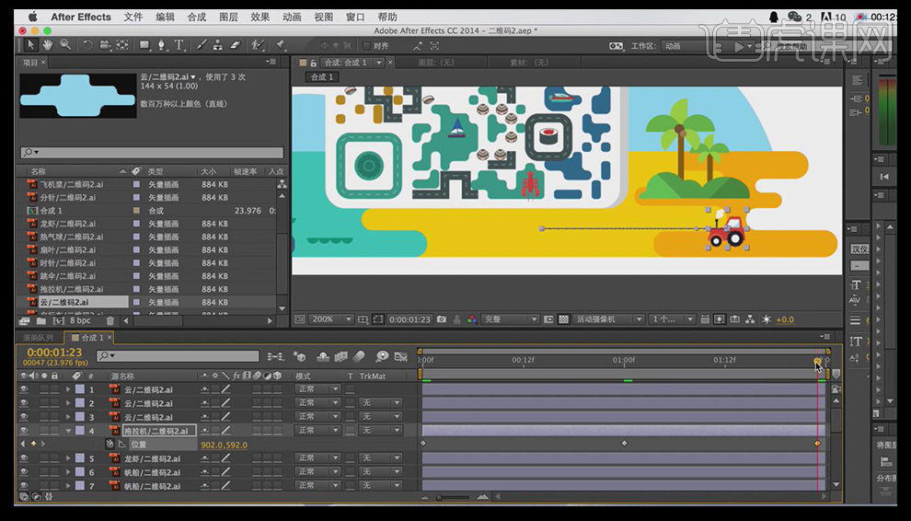Hide layer 1 using its eye icon
This screenshot has height=521, width=911.
pos(24,389)
